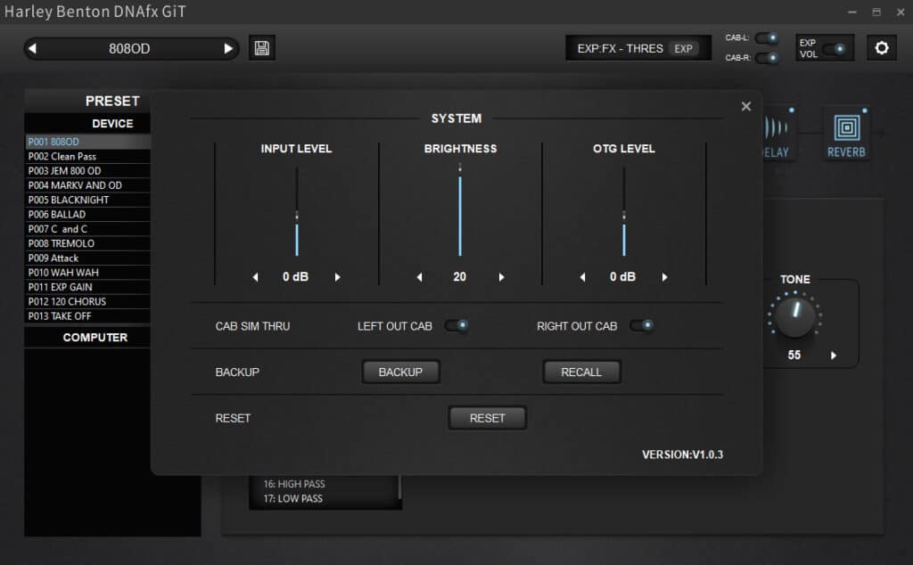Decrease OTG LEVEL with left arrow
This screenshot has width=913, height=565.
582,277
